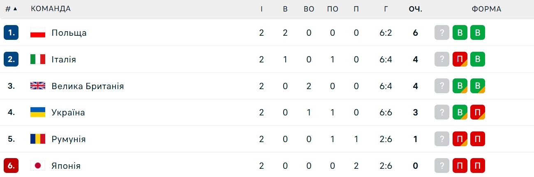
Task: Click Poland's gray question mark form badge
Action: pyautogui.click(x=442, y=33)
